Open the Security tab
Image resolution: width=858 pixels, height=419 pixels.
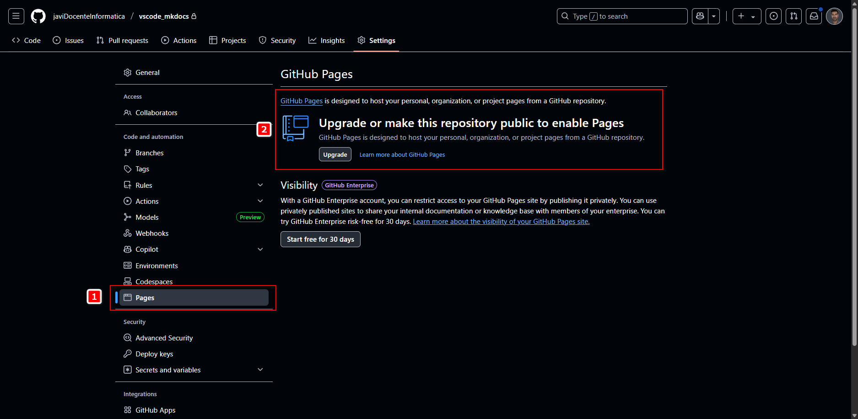click(277, 40)
